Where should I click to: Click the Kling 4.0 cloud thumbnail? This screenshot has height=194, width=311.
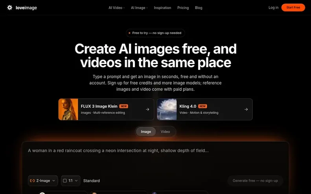167,110
